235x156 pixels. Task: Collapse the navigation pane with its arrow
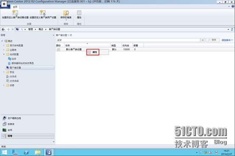[53, 35]
